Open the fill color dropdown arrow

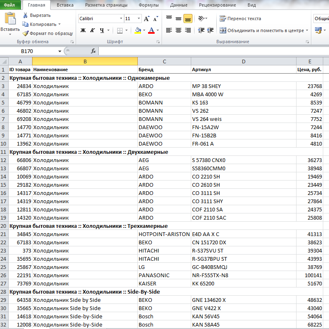tap(144, 30)
